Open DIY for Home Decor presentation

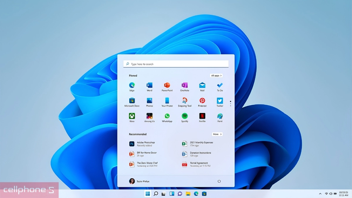click(143, 154)
